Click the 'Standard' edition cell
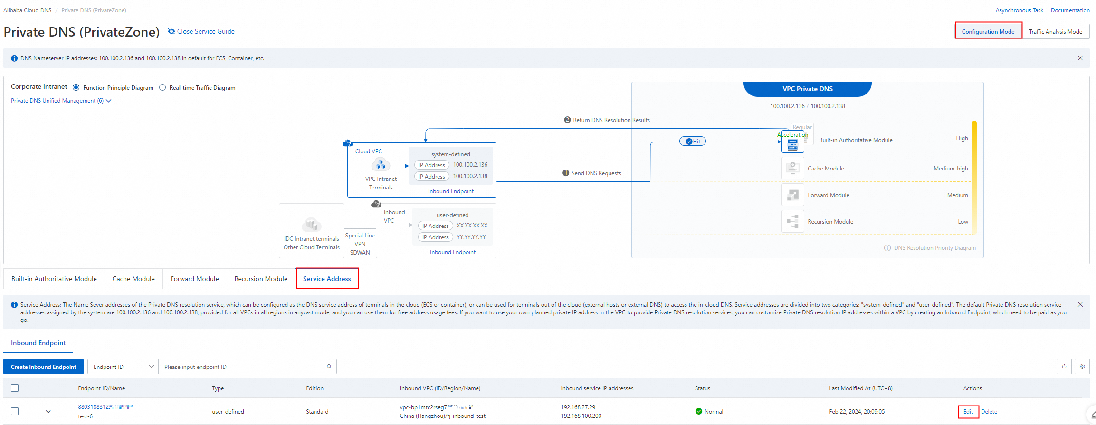The width and height of the screenshot is (1096, 425). pos(317,412)
